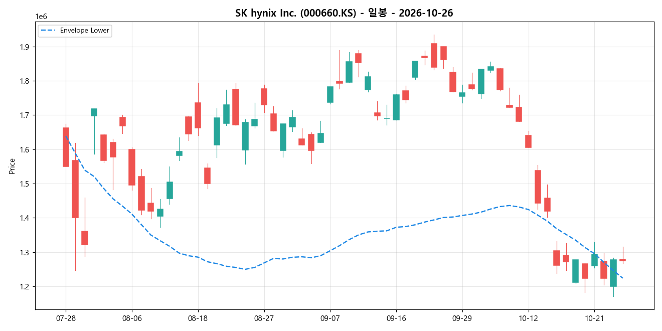Image resolution: width=662 pixels, height=331 pixels.
Task: Click the 10-12 date tick label
Action: [528, 318]
